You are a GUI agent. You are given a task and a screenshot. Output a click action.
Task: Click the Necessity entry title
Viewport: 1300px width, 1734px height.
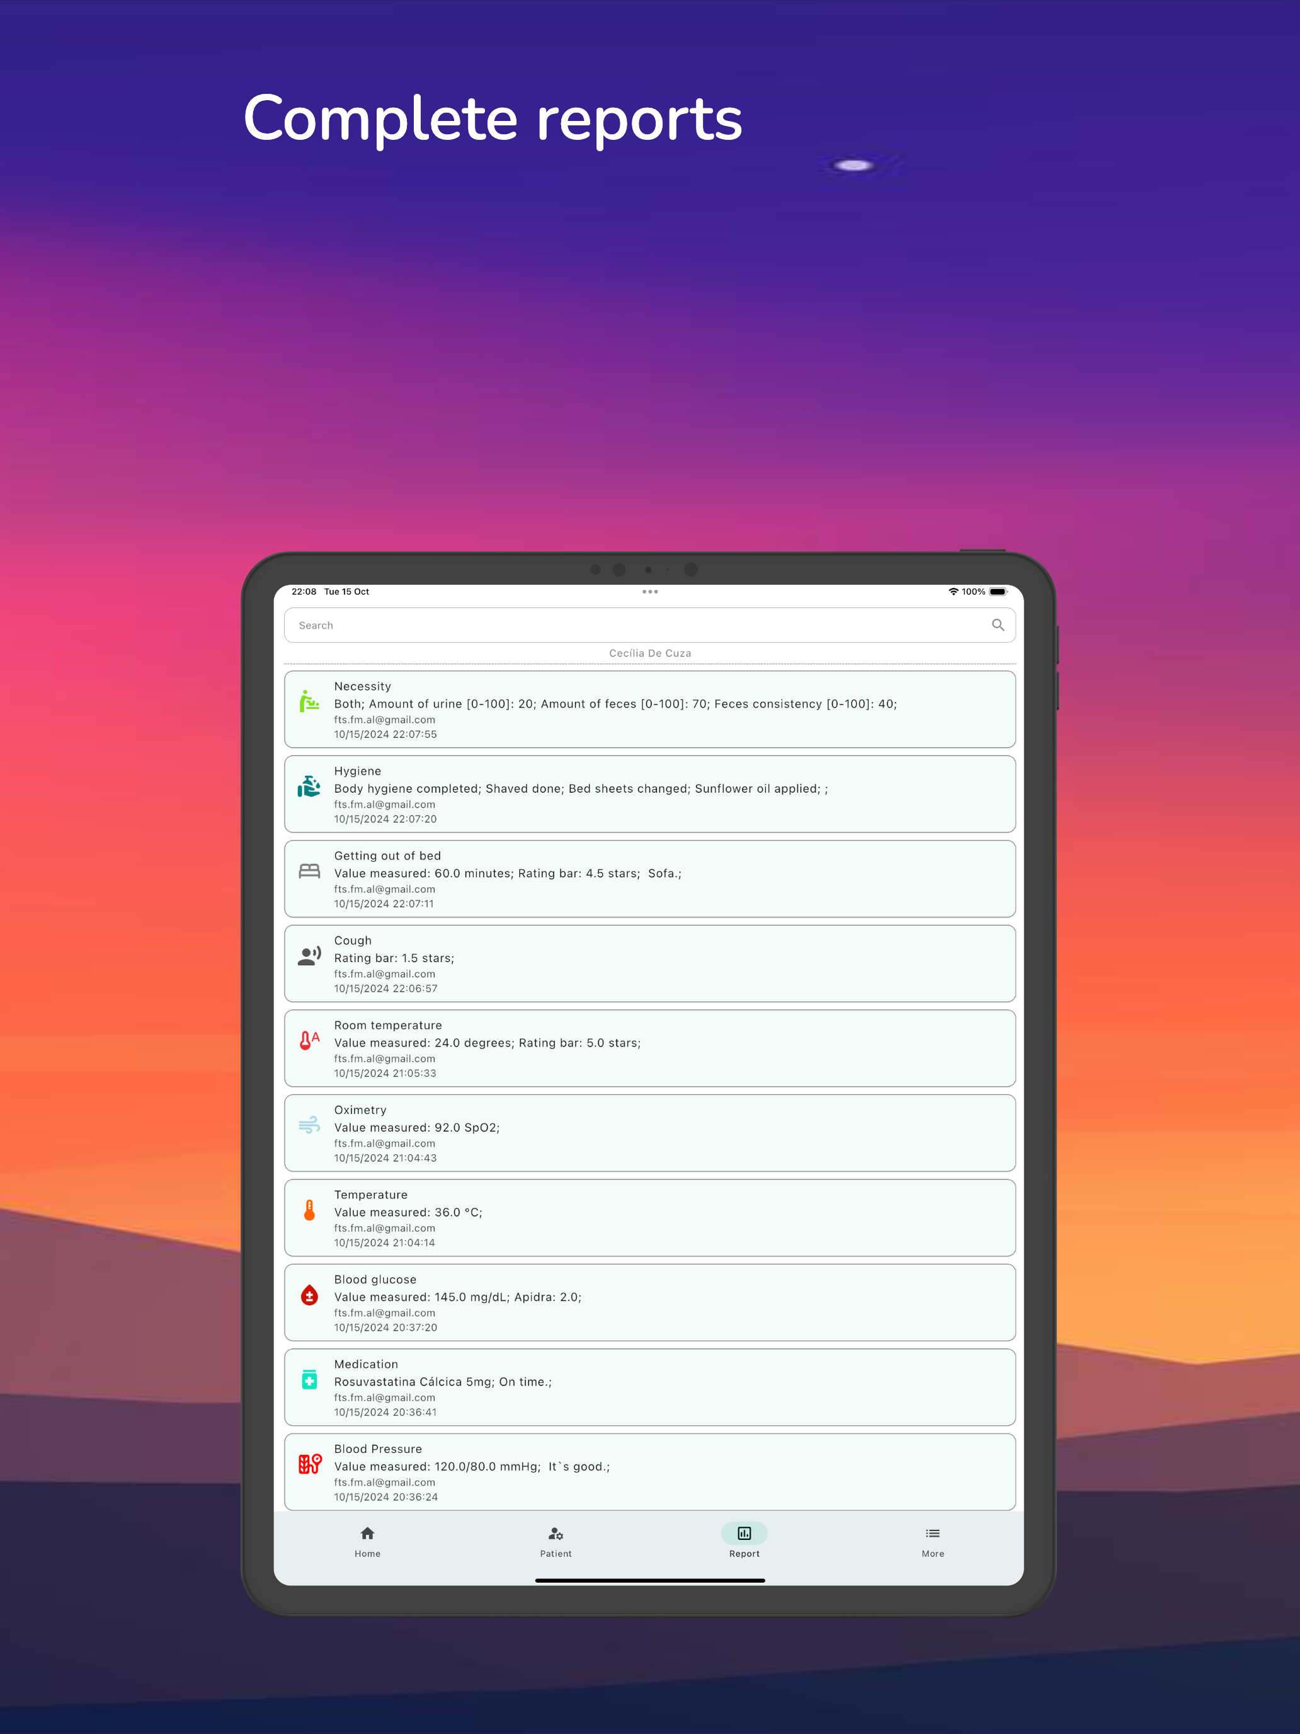pyautogui.click(x=363, y=686)
